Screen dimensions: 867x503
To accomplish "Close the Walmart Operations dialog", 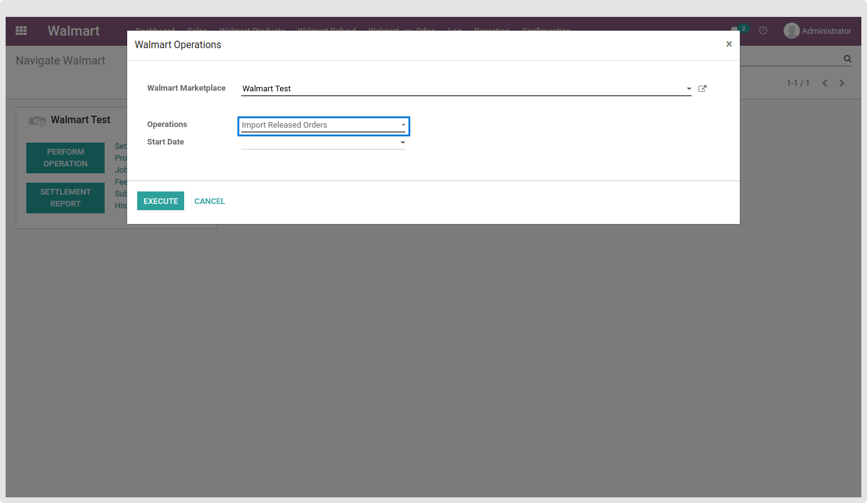I will tap(729, 44).
